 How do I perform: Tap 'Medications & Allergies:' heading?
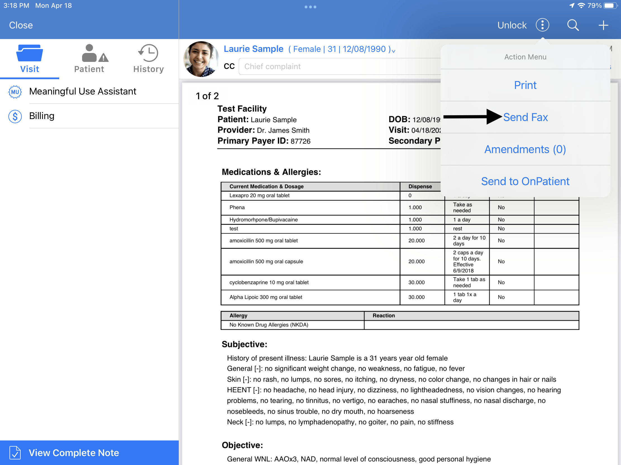271,172
